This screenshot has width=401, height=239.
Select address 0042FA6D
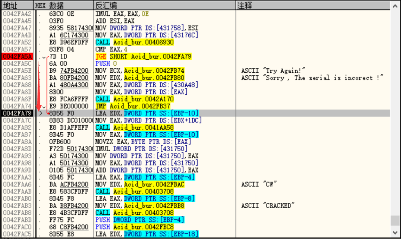17,92
